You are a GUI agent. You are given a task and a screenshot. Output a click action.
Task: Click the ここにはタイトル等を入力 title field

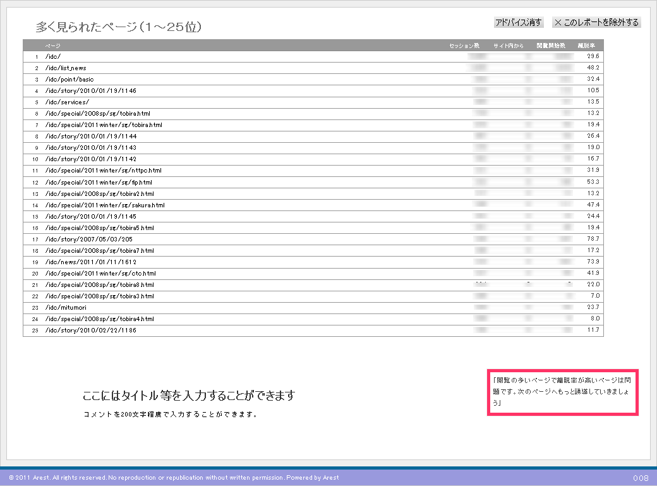[189, 396]
